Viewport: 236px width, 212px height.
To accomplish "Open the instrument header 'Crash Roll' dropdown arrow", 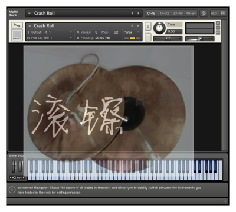I will (x=29, y=26).
